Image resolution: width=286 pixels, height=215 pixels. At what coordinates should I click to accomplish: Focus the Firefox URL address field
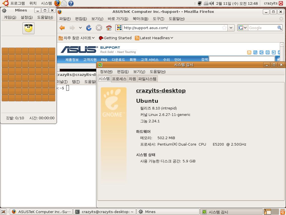pos(171,28)
